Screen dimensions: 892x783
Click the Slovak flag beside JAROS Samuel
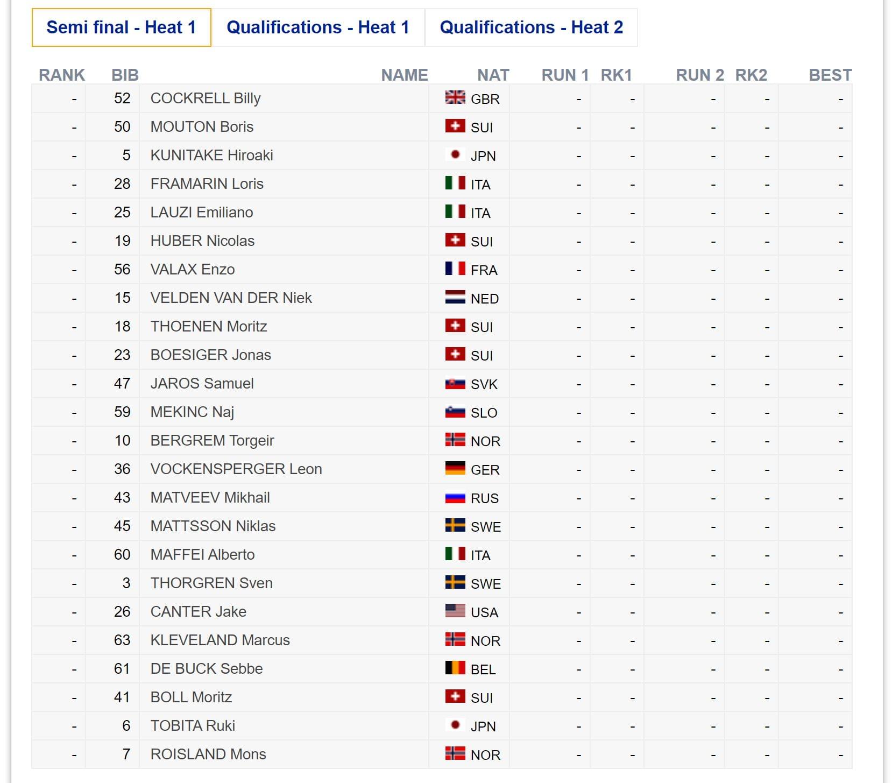coord(455,383)
